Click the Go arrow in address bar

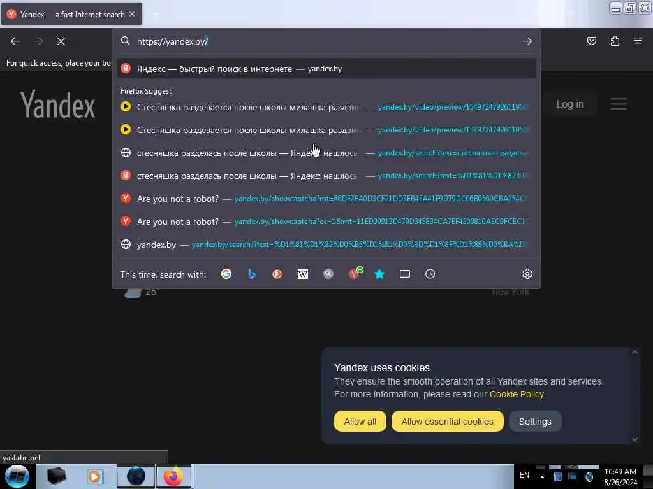coord(527,41)
